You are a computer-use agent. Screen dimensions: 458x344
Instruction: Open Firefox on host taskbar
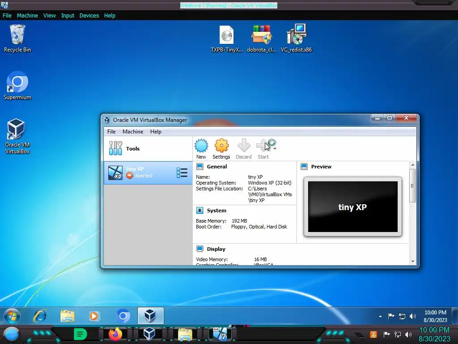[x=115, y=334]
